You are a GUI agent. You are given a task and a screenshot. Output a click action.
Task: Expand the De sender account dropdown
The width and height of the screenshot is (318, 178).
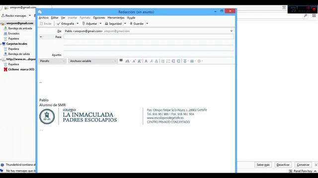tap(232, 31)
